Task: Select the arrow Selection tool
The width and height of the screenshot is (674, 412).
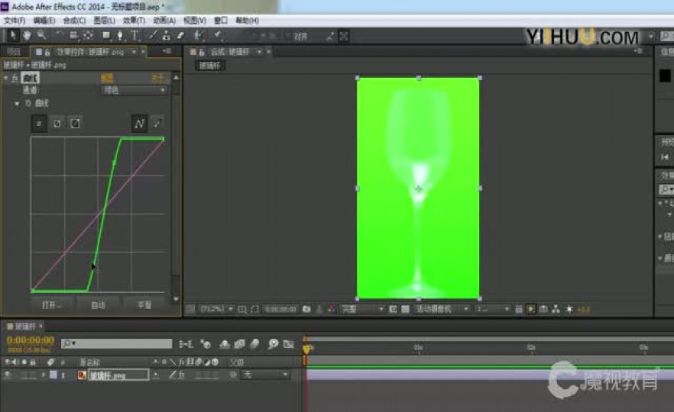Action: click(13, 35)
